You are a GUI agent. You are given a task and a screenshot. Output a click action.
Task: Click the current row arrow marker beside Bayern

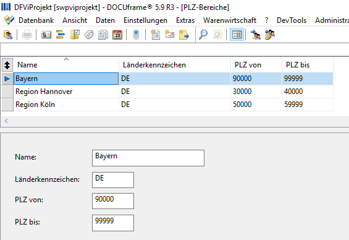[x=7, y=79]
